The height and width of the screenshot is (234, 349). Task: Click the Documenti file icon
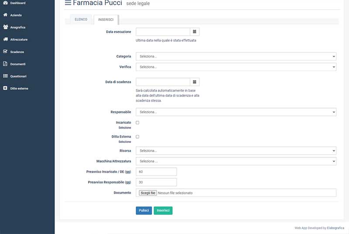click(x=5, y=64)
